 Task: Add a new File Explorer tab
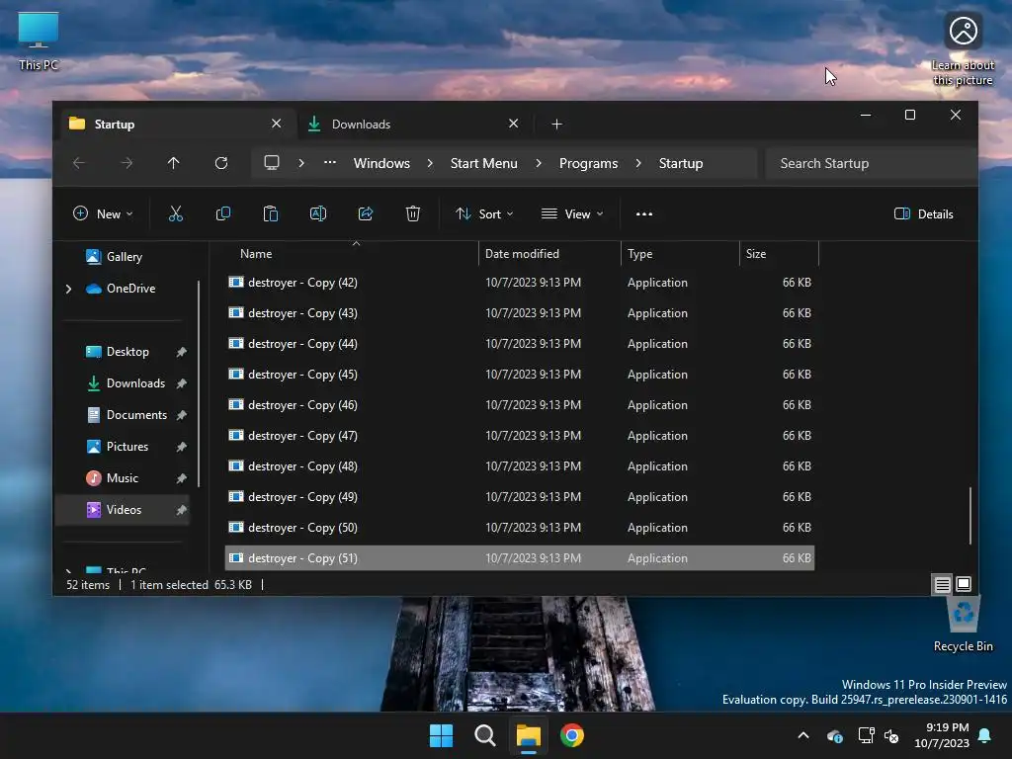(x=557, y=124)
